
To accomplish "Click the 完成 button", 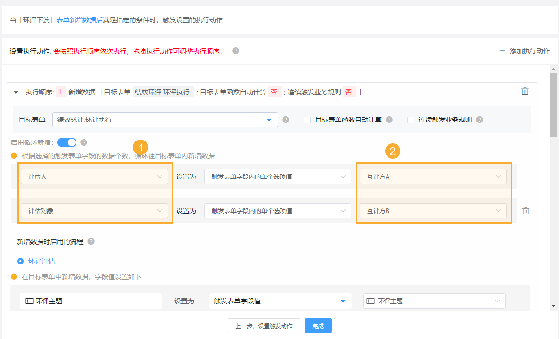I will pyautogui.click(x=318, y=326).
